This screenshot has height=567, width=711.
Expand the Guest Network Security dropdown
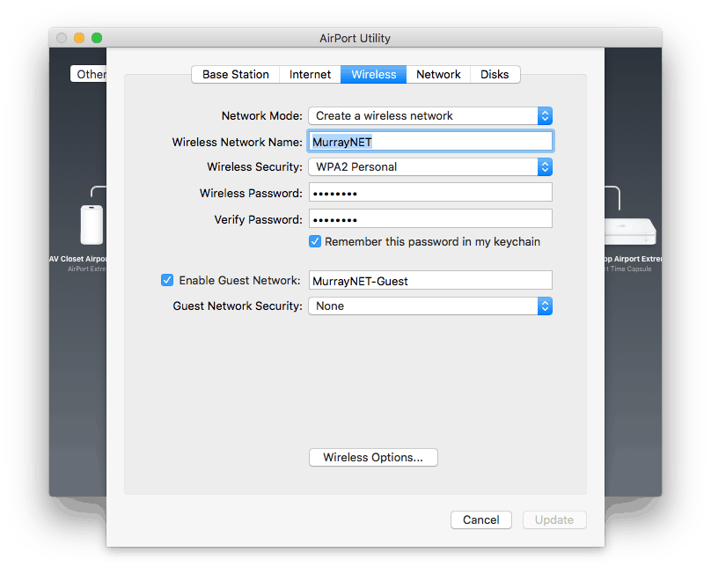pos(430,306)
